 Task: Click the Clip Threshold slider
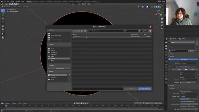(x=189, y=99)
